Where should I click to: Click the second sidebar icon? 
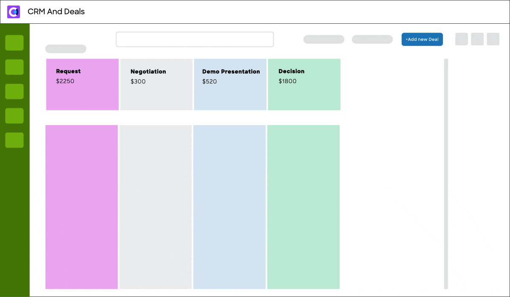pos(14,67)
